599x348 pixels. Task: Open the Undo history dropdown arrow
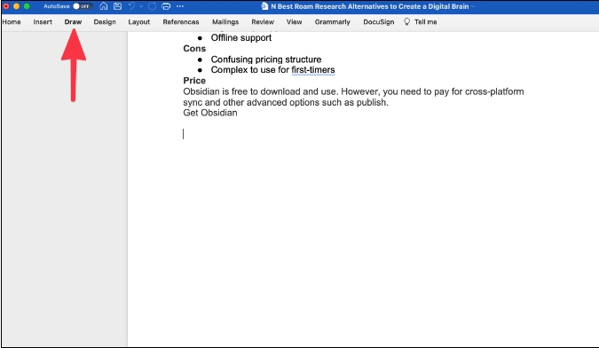point(141,6)
